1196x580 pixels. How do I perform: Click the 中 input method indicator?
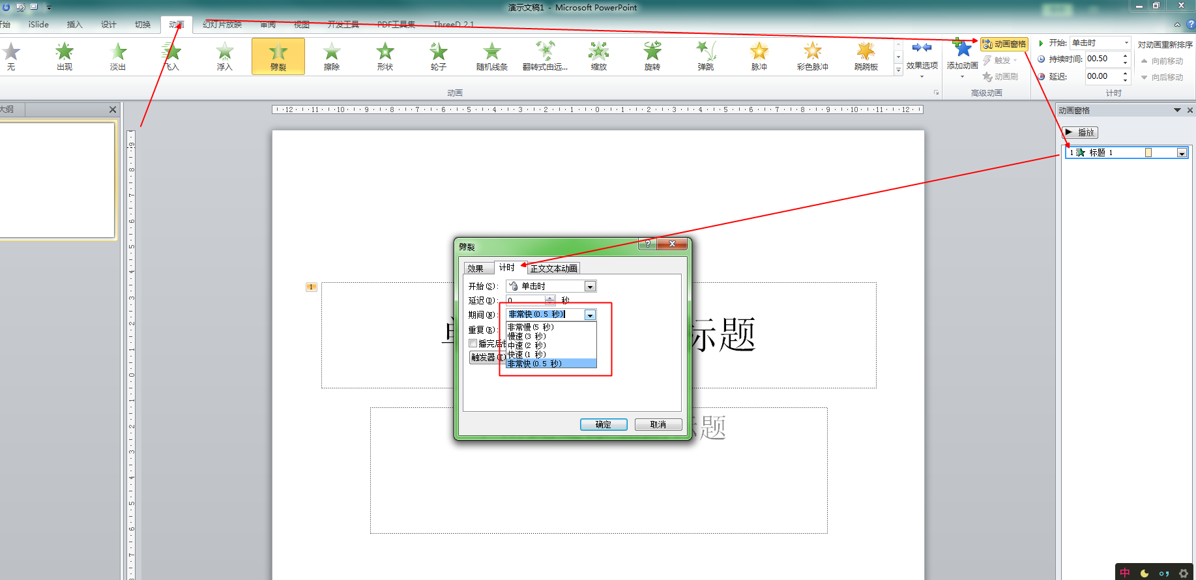pos(1125,573)
